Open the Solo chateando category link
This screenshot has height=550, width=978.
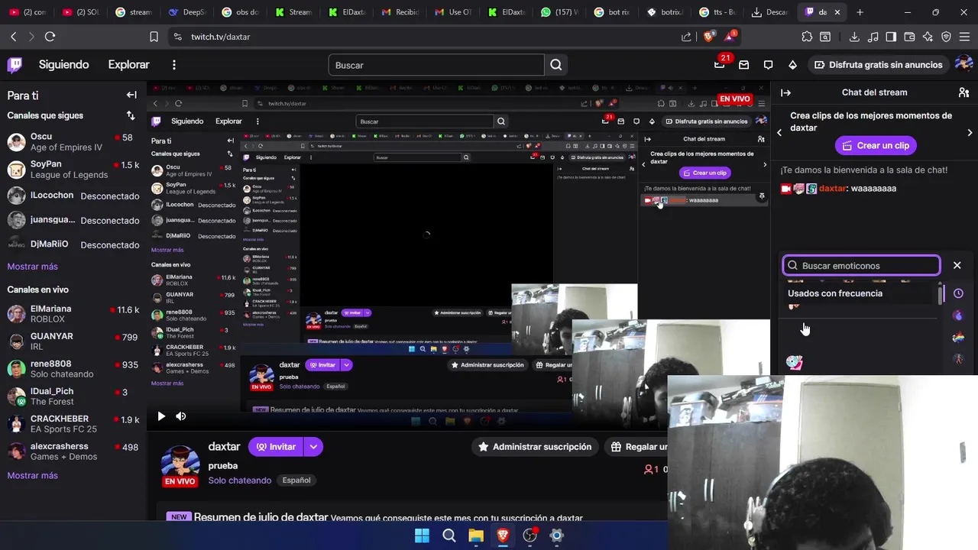[240, 480]
